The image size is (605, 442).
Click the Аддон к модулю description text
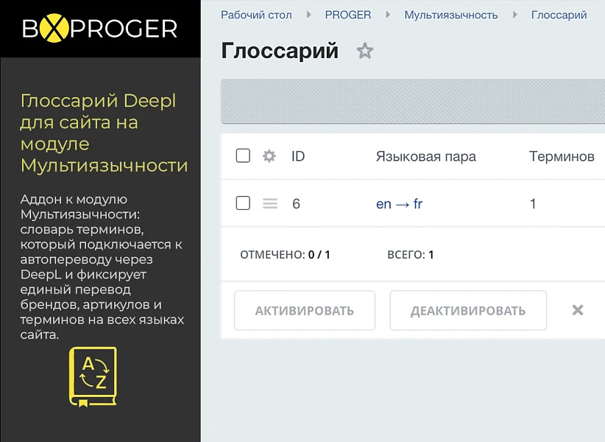pos(102,267)
